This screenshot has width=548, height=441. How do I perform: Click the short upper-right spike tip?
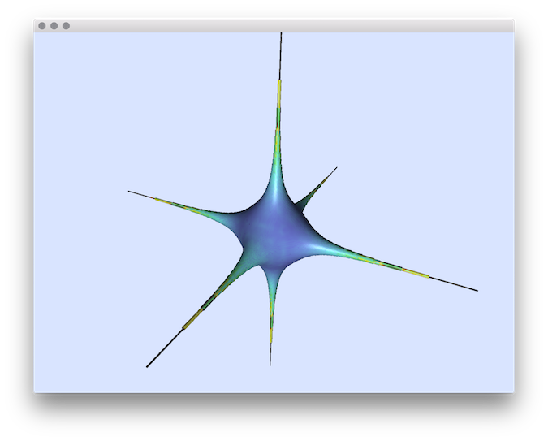[335, 168]
